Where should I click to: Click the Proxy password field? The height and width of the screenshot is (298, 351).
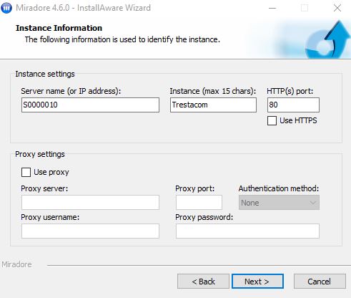(247, 231)
